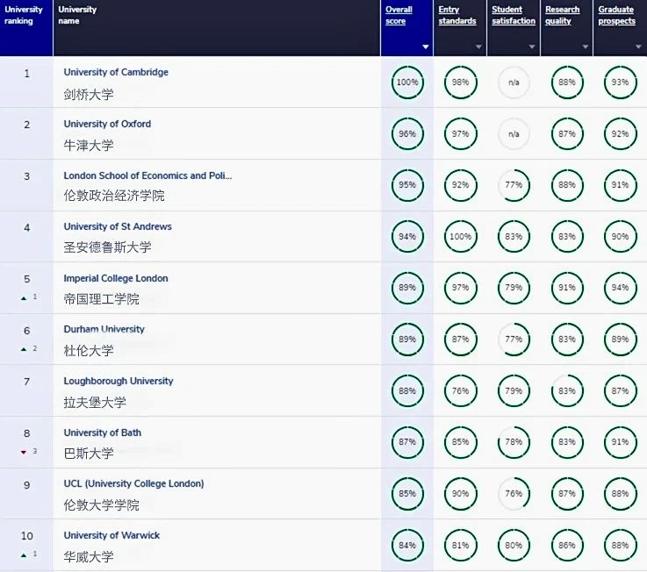
Task: Click Oxford's 92% graduate prospects ring
Action: (x=620, y=134)
